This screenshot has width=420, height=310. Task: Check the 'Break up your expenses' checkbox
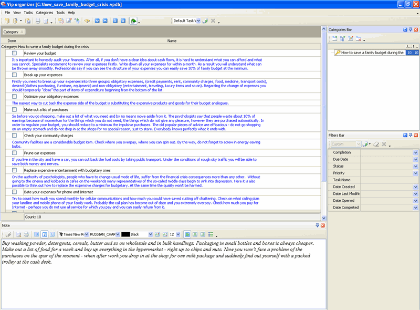pos(15,75)
